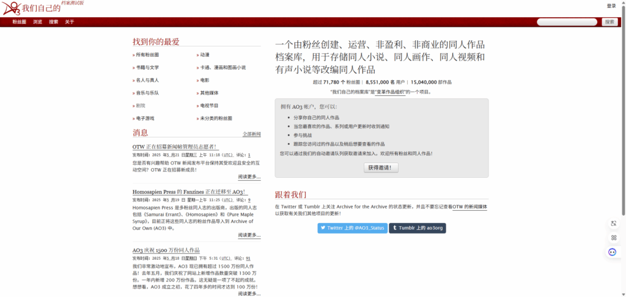The height and width of the screenshot is (297, 626).
Task: Click the translate icon on the right edge
Action: 613,223
